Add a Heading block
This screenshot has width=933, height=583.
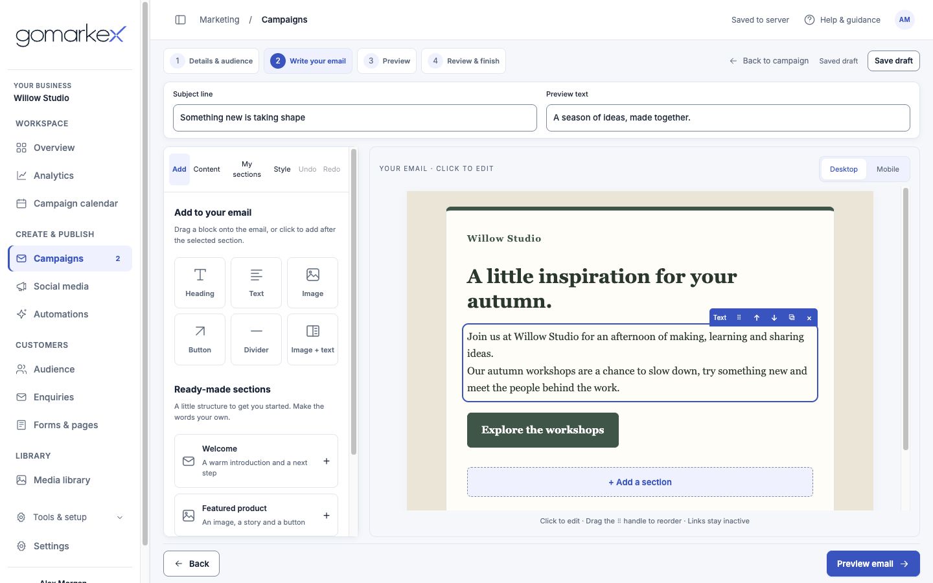(x=200, y=282)
